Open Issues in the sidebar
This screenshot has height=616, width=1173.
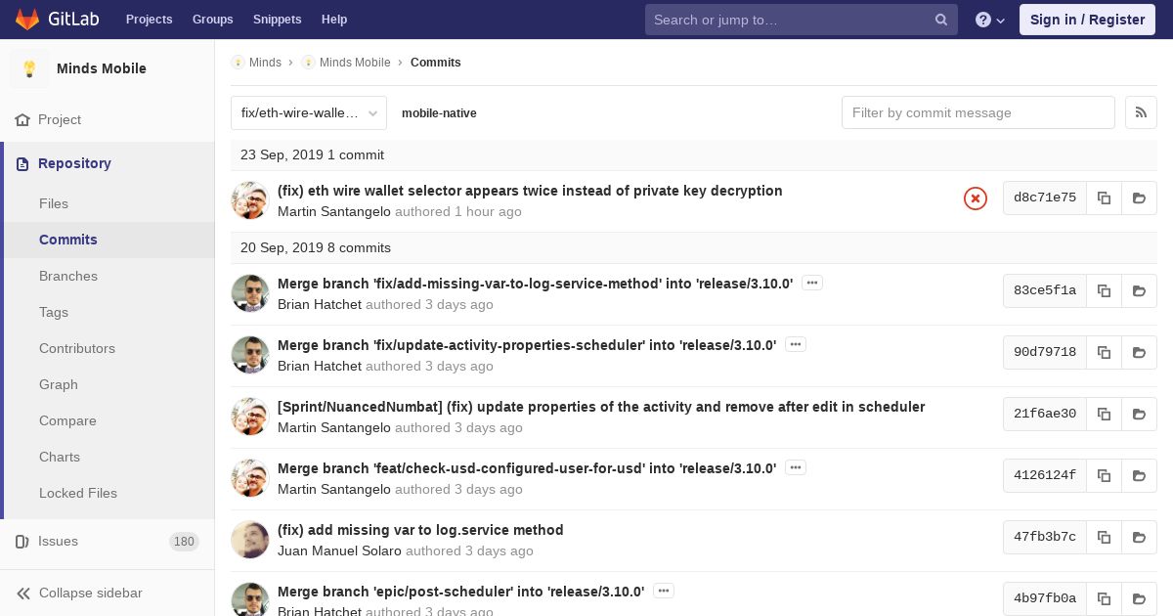pyautogui.click(x=107, y=541)
